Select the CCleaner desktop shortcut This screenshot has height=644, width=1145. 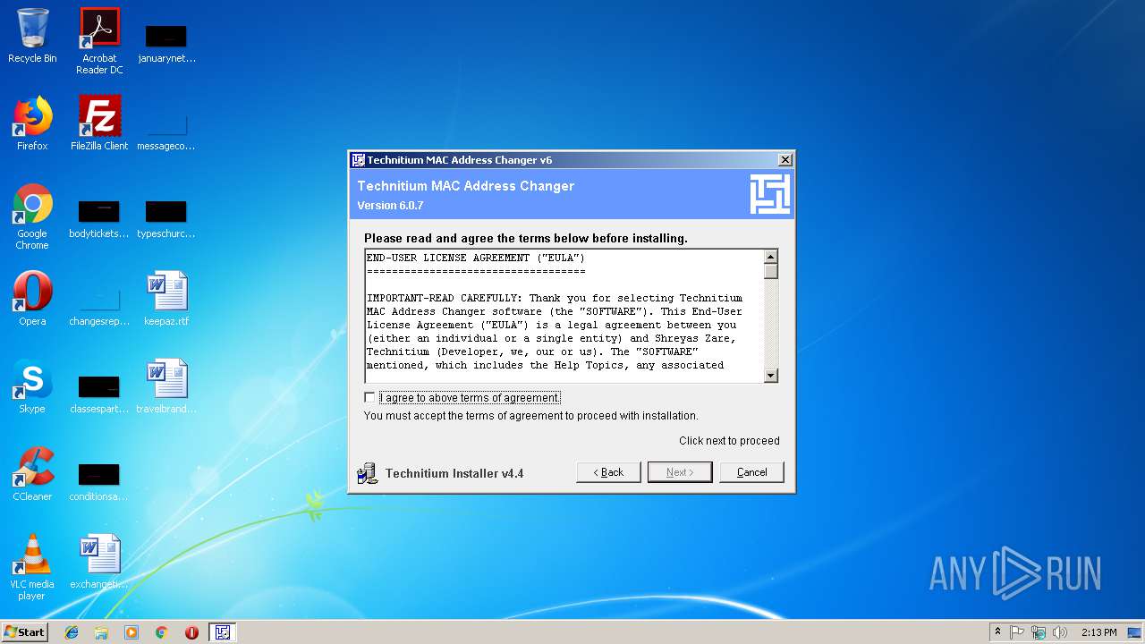pos(32,474)
